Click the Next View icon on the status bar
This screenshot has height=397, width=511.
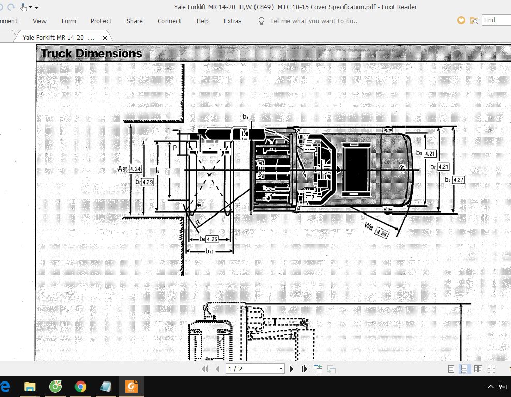332,369
